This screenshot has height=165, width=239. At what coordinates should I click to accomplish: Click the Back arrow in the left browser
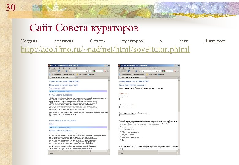tap(50, 71)
